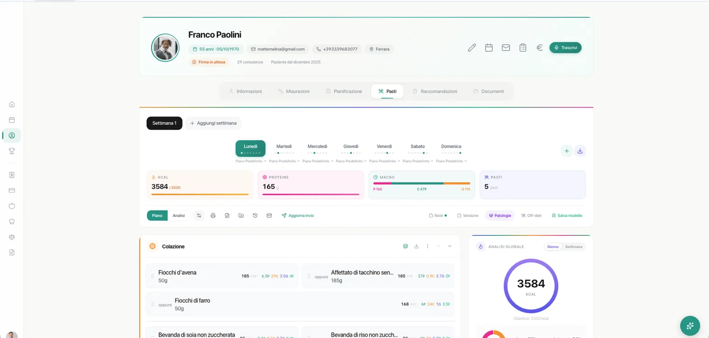The width and height of the screenshot is (709, 338).
Task: Open the credit card icon in the sidebar
Action: pyautogui.click(x=12, y=190)
